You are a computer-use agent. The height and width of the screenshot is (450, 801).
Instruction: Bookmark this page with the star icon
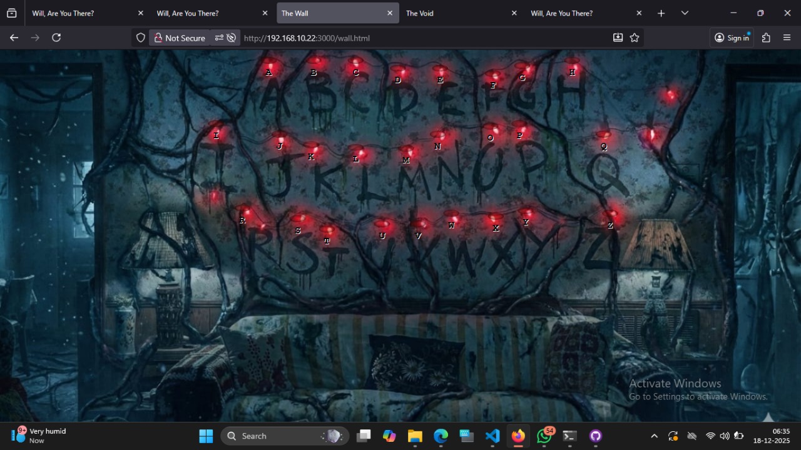coord(635,38)
